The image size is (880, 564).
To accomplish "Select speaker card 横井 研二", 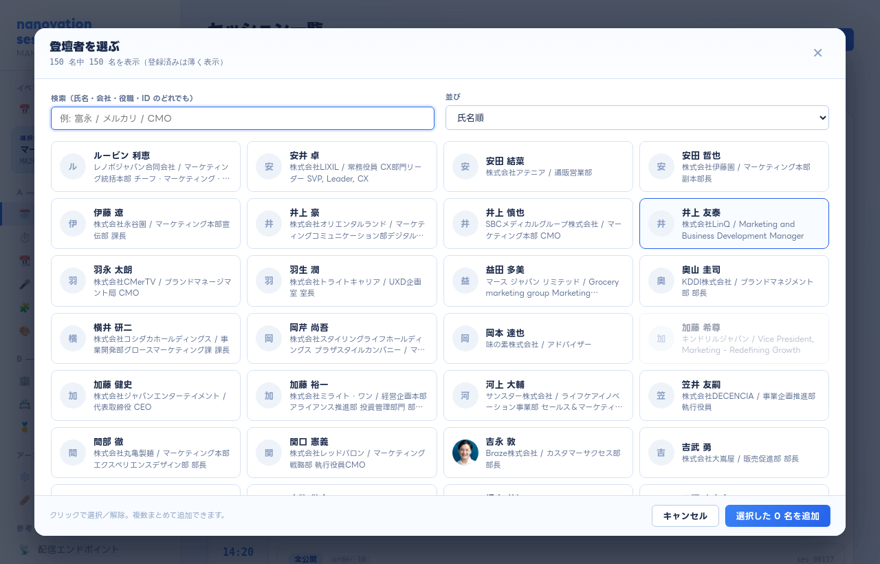I will pos(146,338).
